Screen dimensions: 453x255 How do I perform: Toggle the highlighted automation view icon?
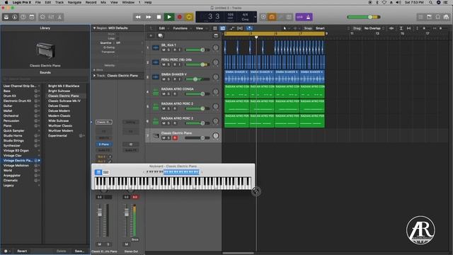click(x=223, y=28)
